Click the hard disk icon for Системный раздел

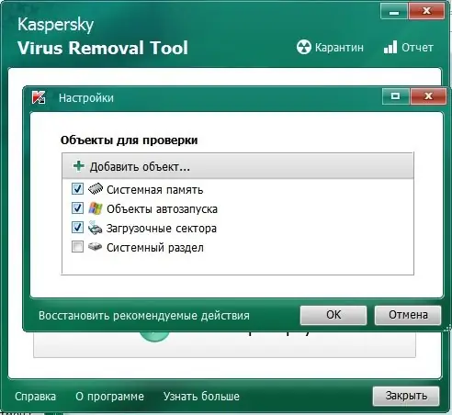(x=96, y=247)
